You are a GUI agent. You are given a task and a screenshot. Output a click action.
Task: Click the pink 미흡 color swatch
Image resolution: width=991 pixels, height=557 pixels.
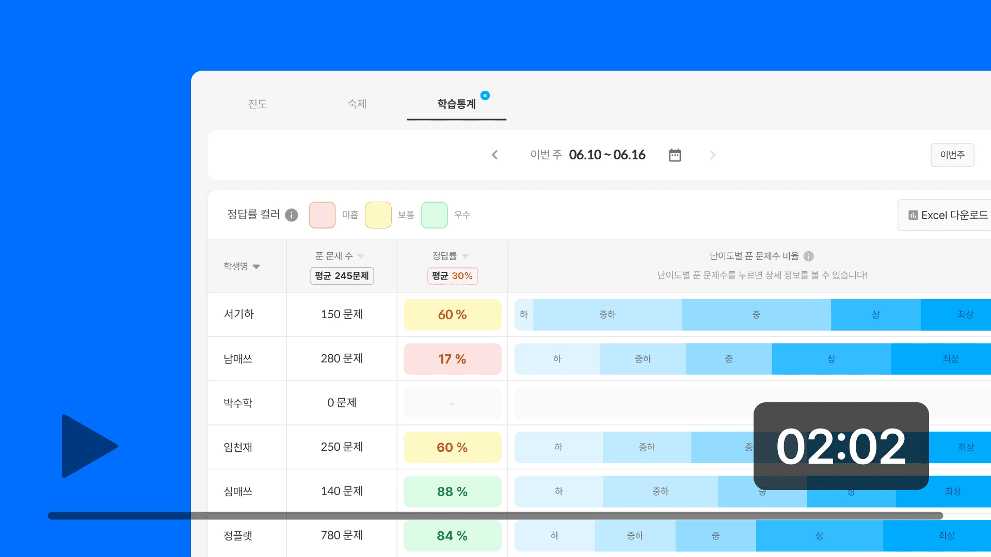(x=322, y=215)
